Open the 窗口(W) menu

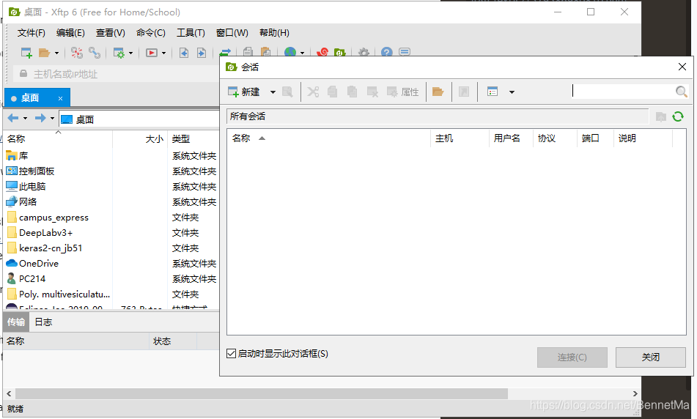click(232, 33)
